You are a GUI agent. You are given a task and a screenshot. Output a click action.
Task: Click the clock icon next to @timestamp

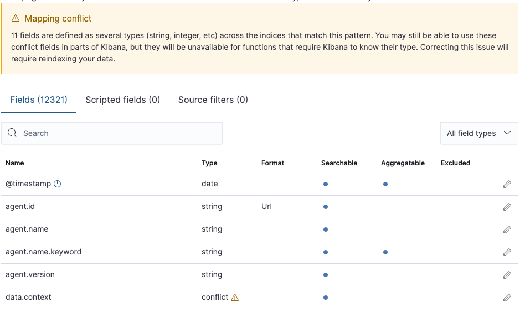pyautogui.click(x=57, y=184)
